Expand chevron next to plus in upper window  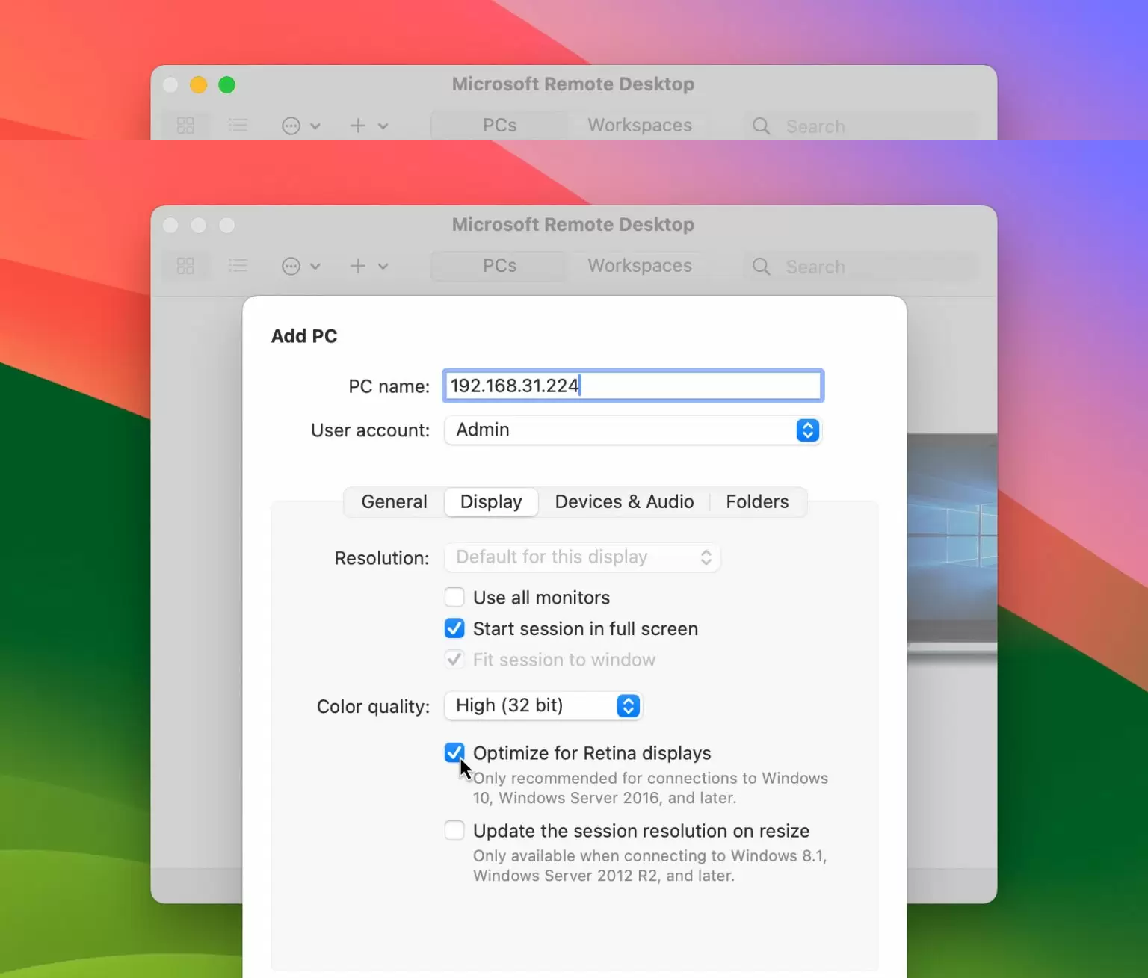tap(383, 126)
